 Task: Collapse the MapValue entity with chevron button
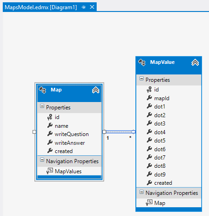[195, 63]
